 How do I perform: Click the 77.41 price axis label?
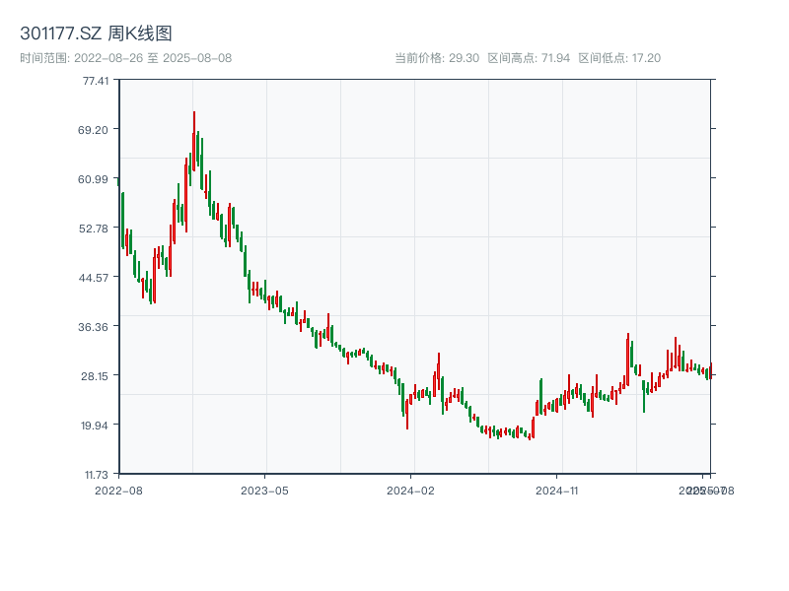coord(94,83)
